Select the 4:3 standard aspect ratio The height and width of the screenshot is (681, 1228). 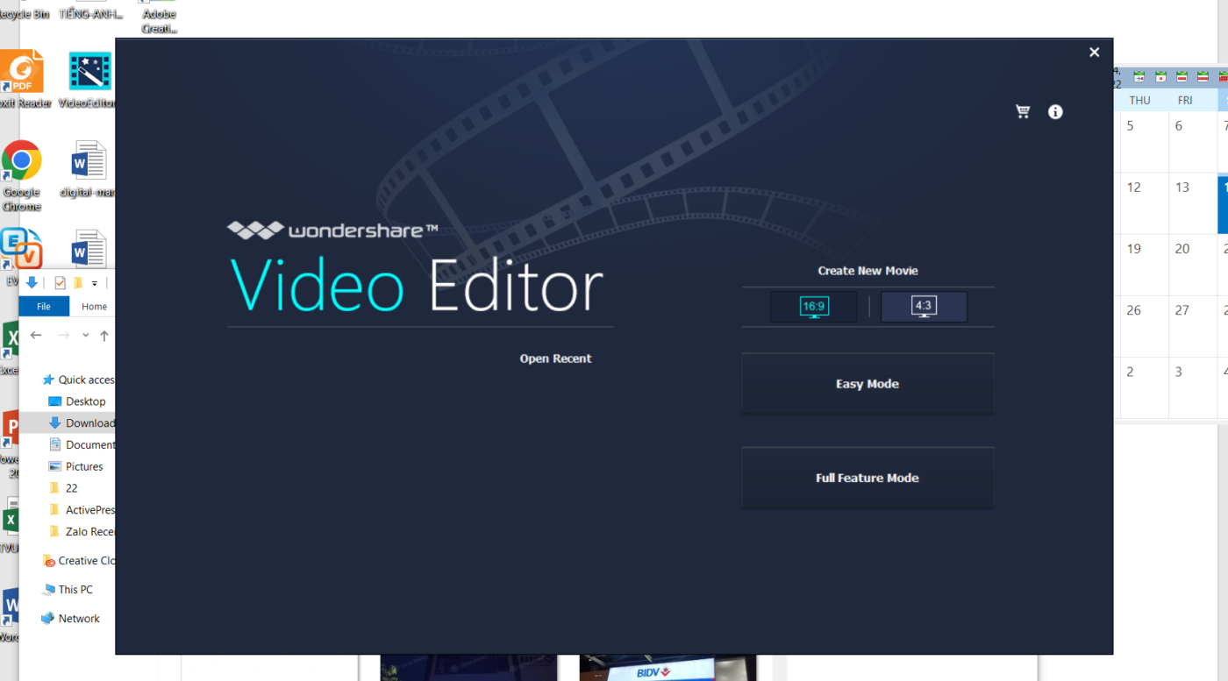click(924, 307)
